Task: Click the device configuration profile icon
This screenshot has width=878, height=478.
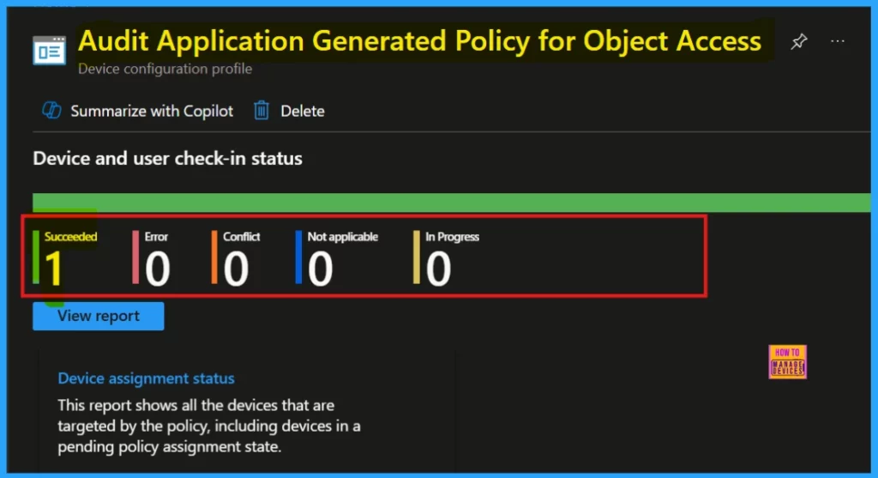Action: pyautogui.click(x=49, y=51)
